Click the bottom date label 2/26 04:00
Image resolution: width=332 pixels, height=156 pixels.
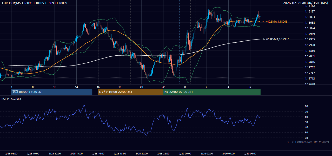(228, 153)
